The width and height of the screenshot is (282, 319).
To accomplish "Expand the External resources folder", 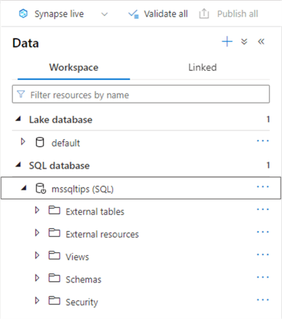I will 37,233.
